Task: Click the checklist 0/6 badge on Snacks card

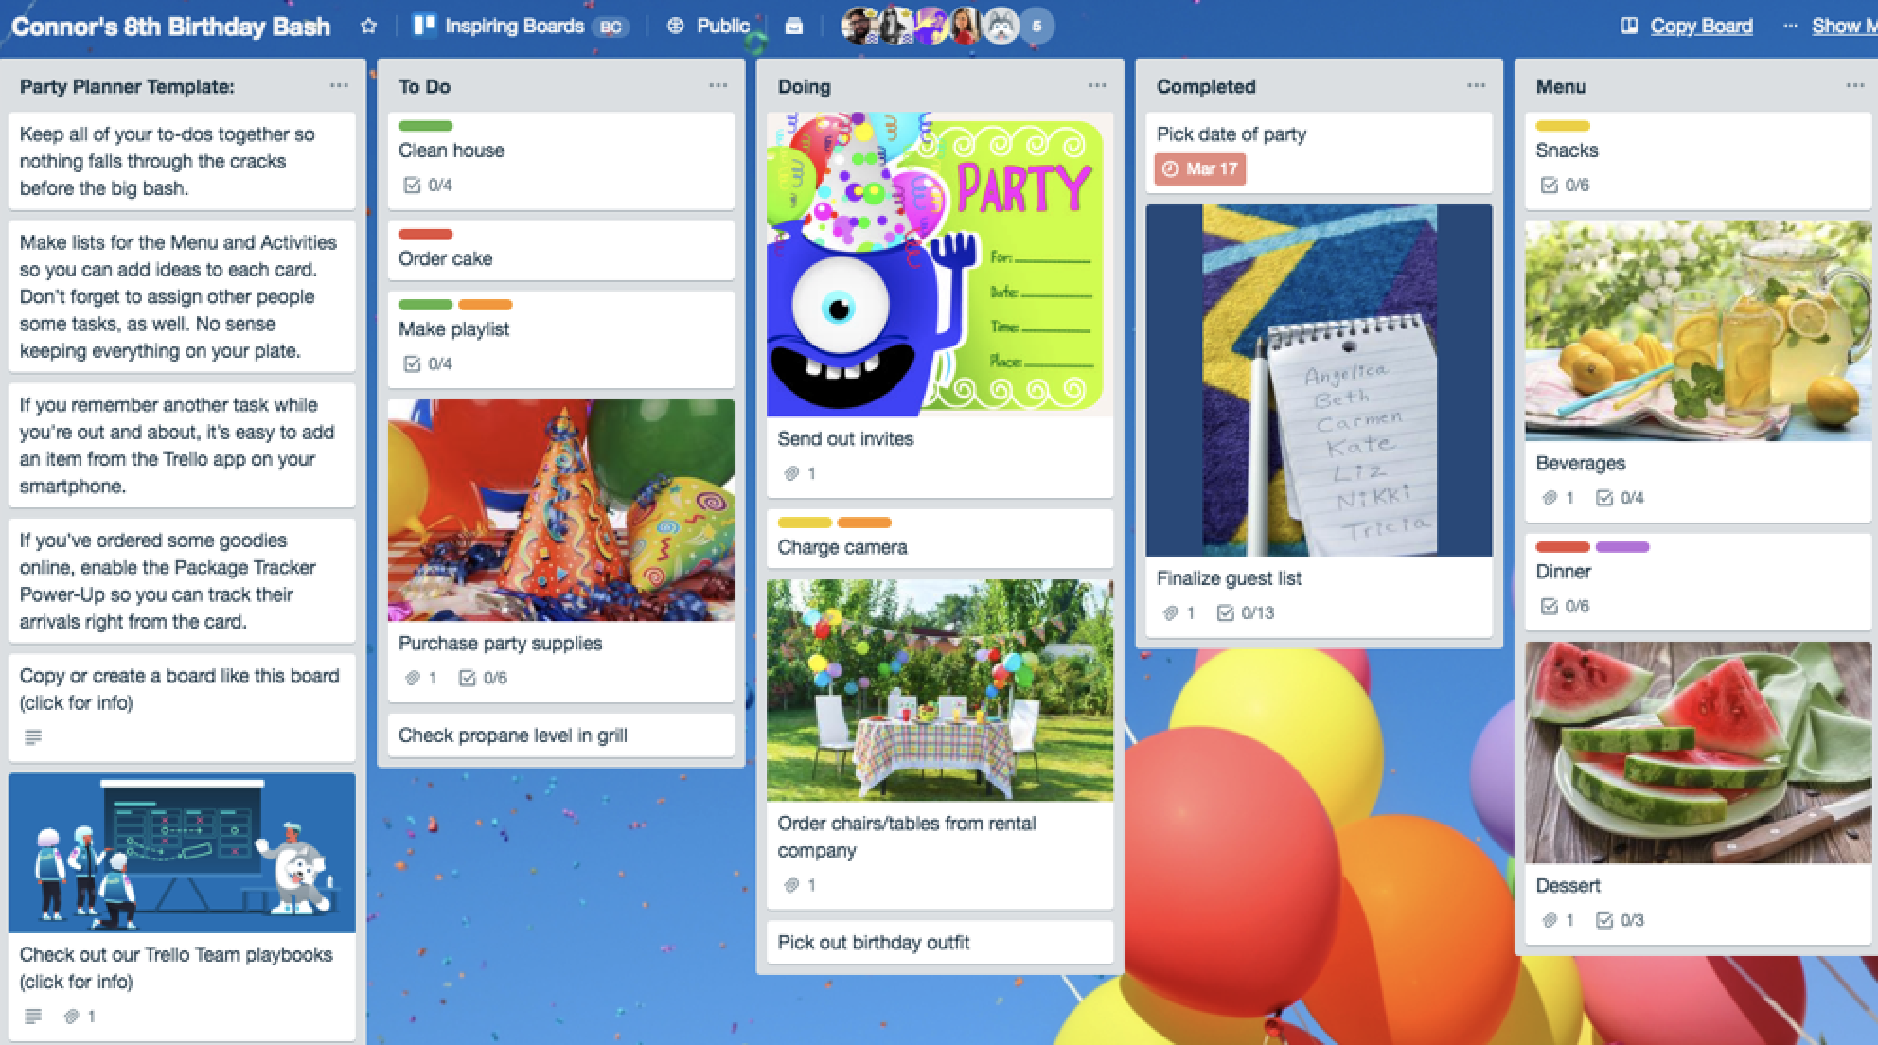Action: coord(1566,186)
